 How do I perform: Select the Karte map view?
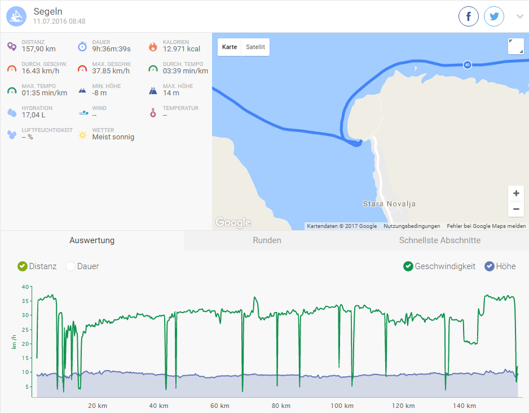[x=230, y=47]
